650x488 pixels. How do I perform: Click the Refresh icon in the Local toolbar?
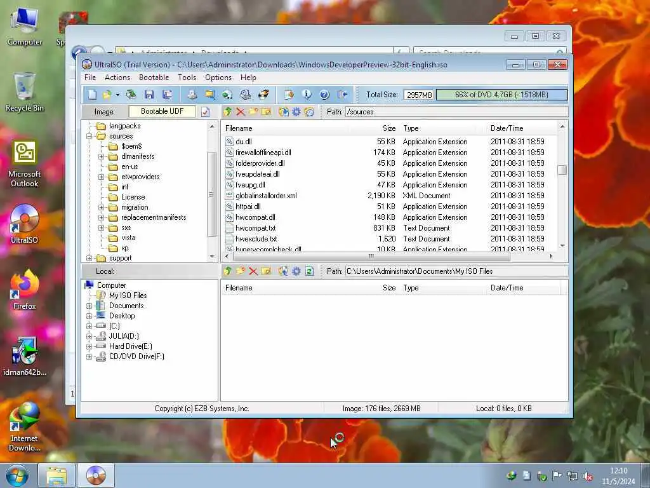coord(309,271)
